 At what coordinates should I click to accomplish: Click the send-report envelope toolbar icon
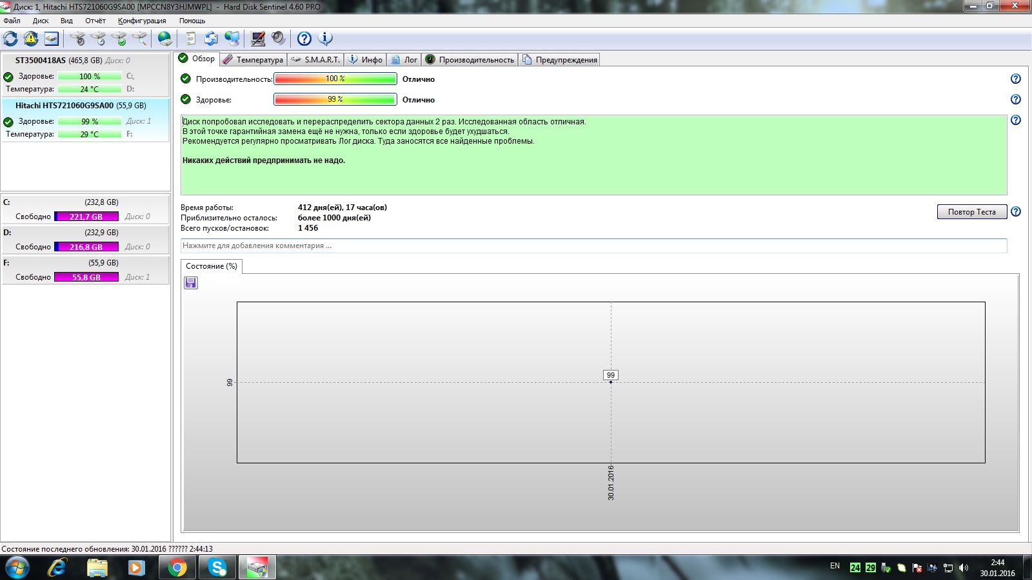pyautogui.click(x=211, y=39)
